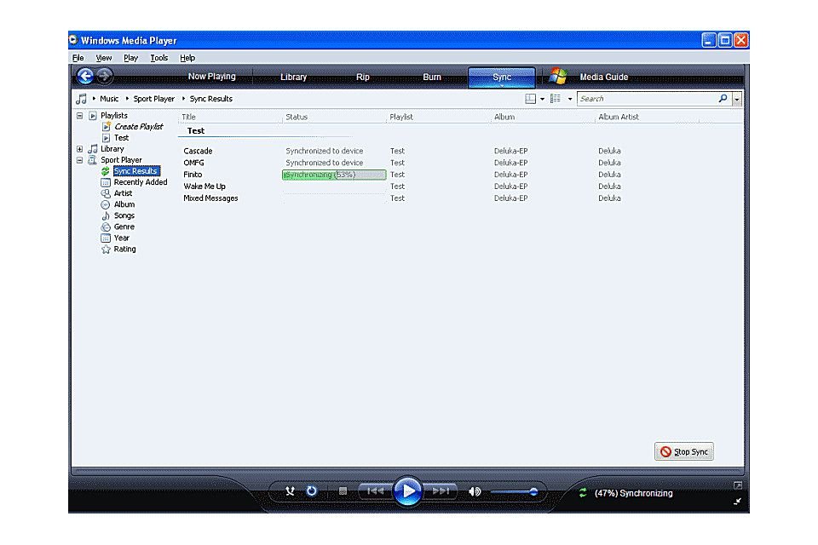Viewport: 818px width, 545px height.
Task: Open the Help menu
Action: [187, 58]
